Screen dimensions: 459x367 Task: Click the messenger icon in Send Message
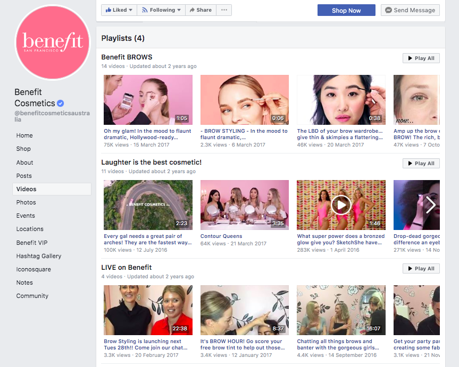pyautogui.click(x=388, y=10)
